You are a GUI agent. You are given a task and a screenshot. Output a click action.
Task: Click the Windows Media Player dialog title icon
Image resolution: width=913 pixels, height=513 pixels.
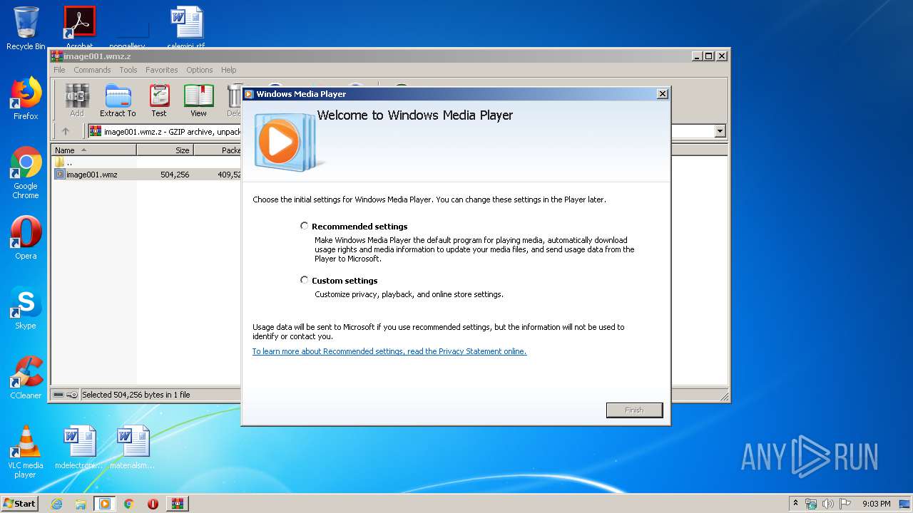(249, 93)
